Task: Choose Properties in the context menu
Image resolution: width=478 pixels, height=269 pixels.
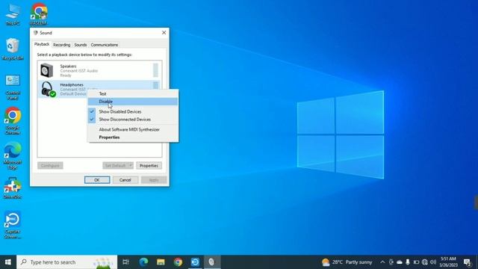Action: pos(133,137)
